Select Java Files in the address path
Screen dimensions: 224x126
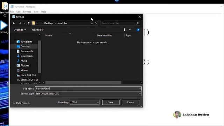[62, 23]
